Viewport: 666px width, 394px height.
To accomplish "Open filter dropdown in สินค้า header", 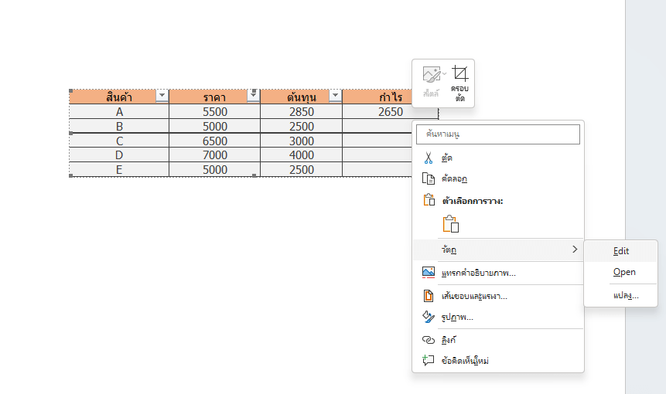I will coord(162,96).
